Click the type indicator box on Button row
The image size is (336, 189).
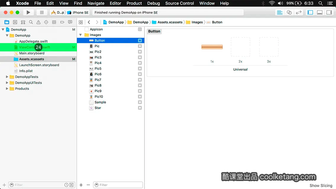click(x=140, y=40)
